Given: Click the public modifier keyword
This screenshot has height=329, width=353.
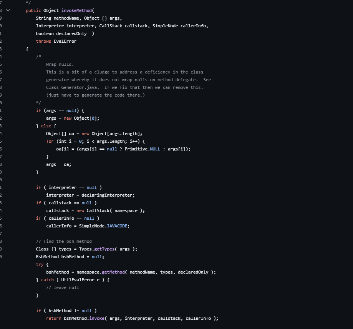Looking at the screenshot, I should (x=33, y=10).
